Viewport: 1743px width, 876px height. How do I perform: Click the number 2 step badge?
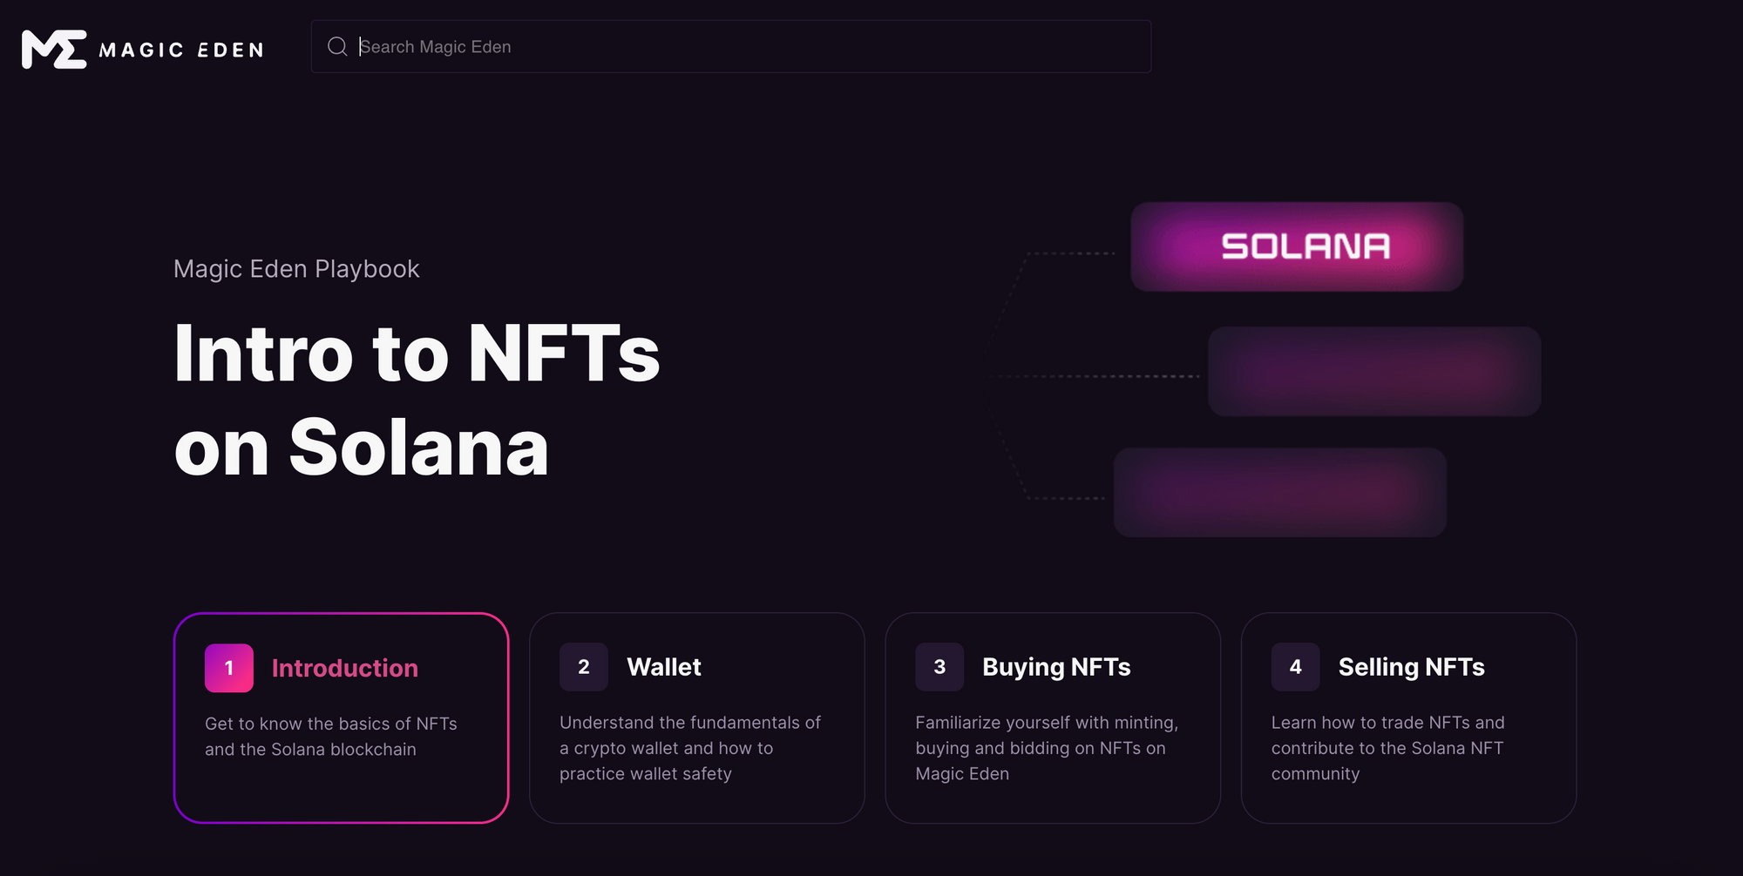click(584, 667)
